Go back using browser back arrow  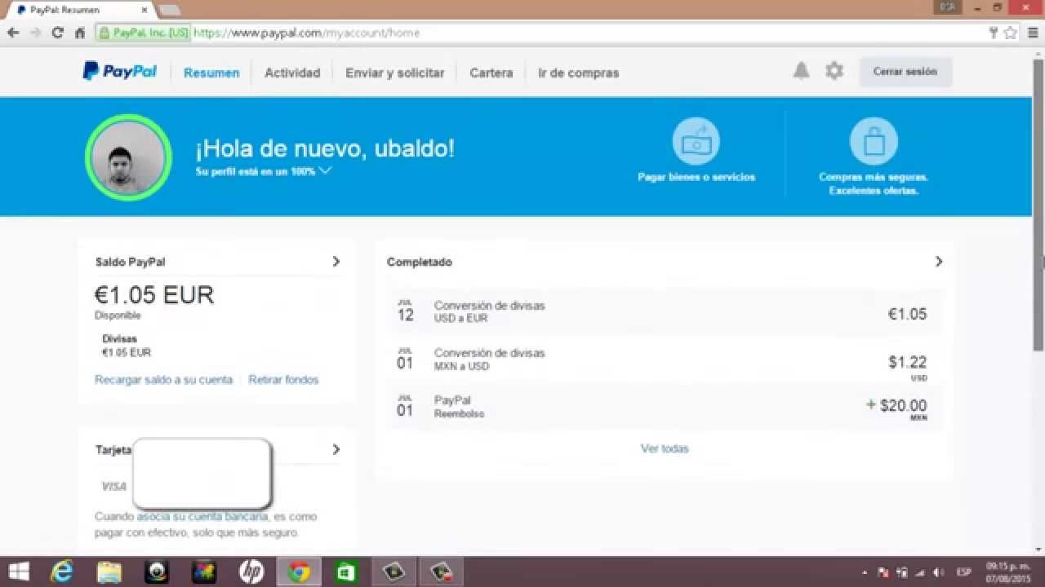tap(13, 33)
